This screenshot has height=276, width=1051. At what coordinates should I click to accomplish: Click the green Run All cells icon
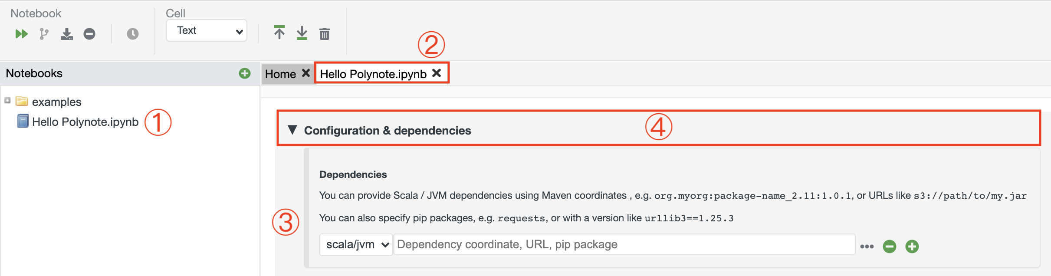21,34
